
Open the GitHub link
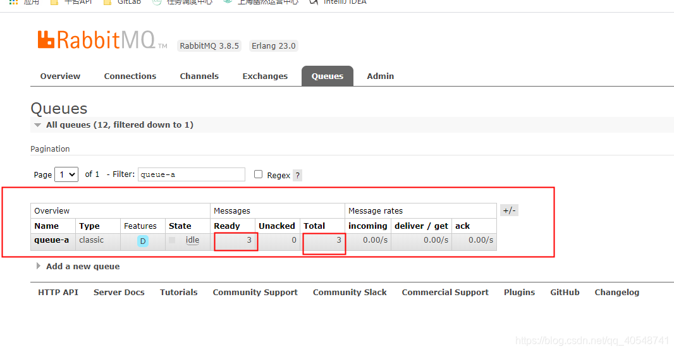[565, 292]
